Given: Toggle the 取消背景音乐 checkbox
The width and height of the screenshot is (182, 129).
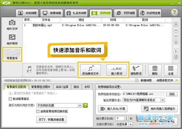Looking at the screenshot, I should tap(10, 99).
